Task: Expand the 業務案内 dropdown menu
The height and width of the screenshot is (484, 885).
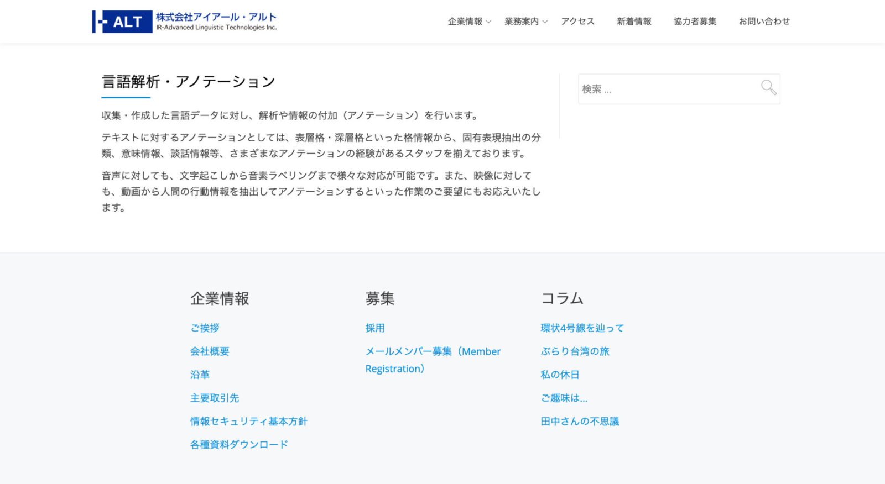Action: (x=525, y=22)
